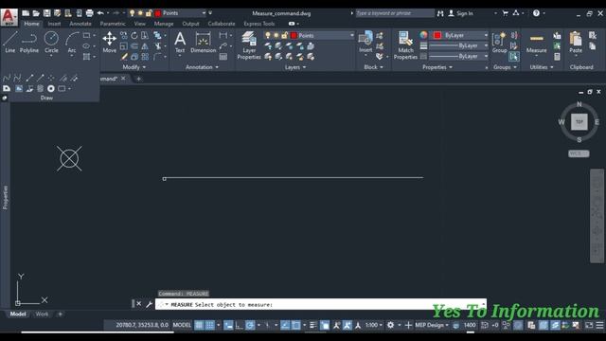The image size is (606, 341).
Task: Expand the Modify panel
Action: (x=134, y=67)
